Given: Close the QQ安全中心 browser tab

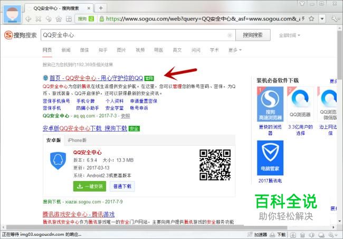Looking at the screenshot, I should pos(89,8).
